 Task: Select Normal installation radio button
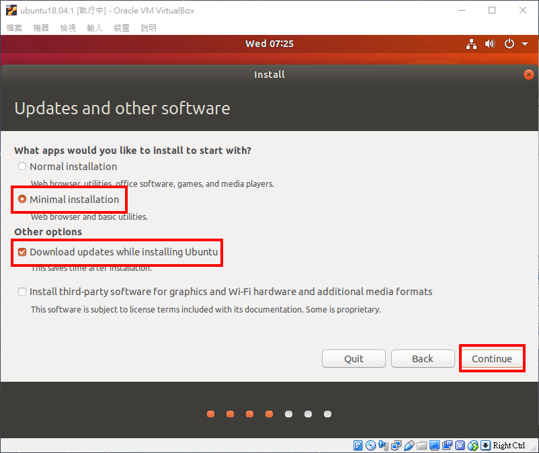[22, 167]
